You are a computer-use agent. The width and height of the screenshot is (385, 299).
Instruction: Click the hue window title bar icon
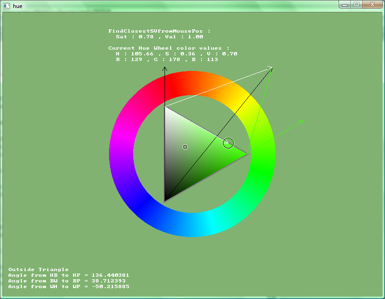(x=7, y=6)
